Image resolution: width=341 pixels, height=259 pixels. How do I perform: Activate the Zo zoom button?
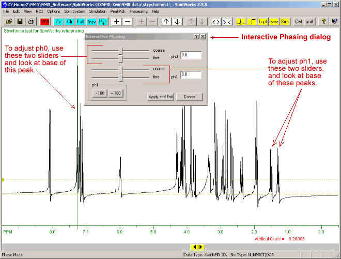pos(58,22)
